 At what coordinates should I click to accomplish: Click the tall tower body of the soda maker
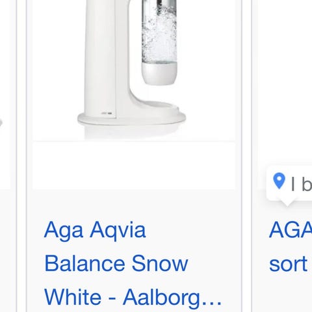(101, 58)
